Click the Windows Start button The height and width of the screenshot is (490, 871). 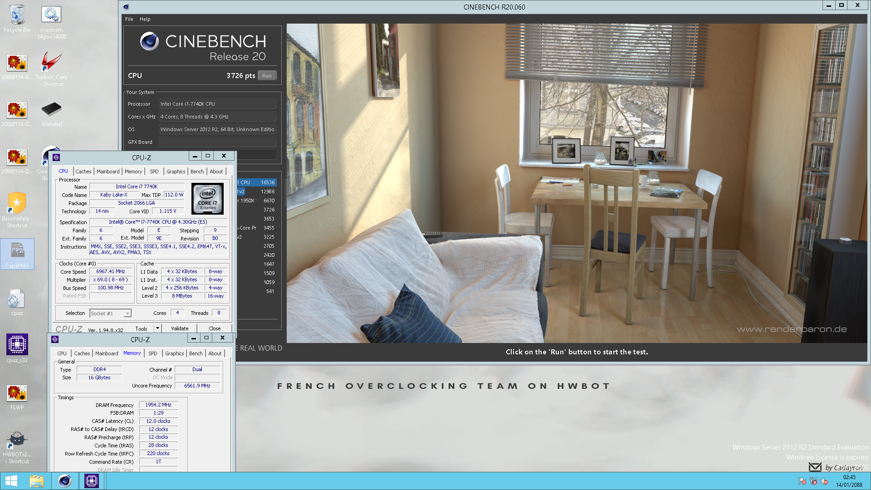tap(11, 481)
